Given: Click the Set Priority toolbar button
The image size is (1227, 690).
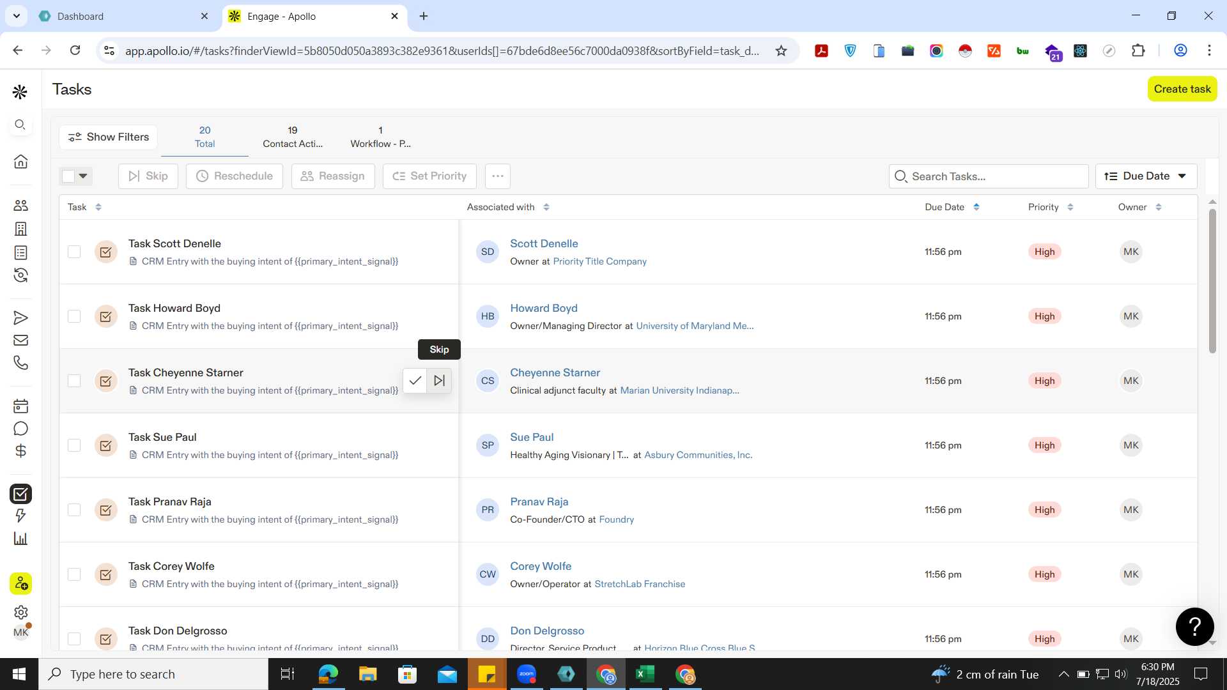Looking at the screenshot, I should pyautogui.click(x=429, y=176).
